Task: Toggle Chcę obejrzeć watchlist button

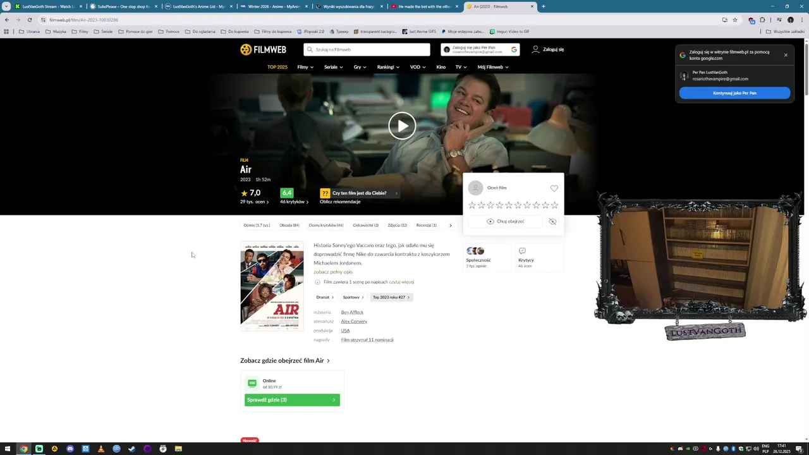Action: click(506, 221)
